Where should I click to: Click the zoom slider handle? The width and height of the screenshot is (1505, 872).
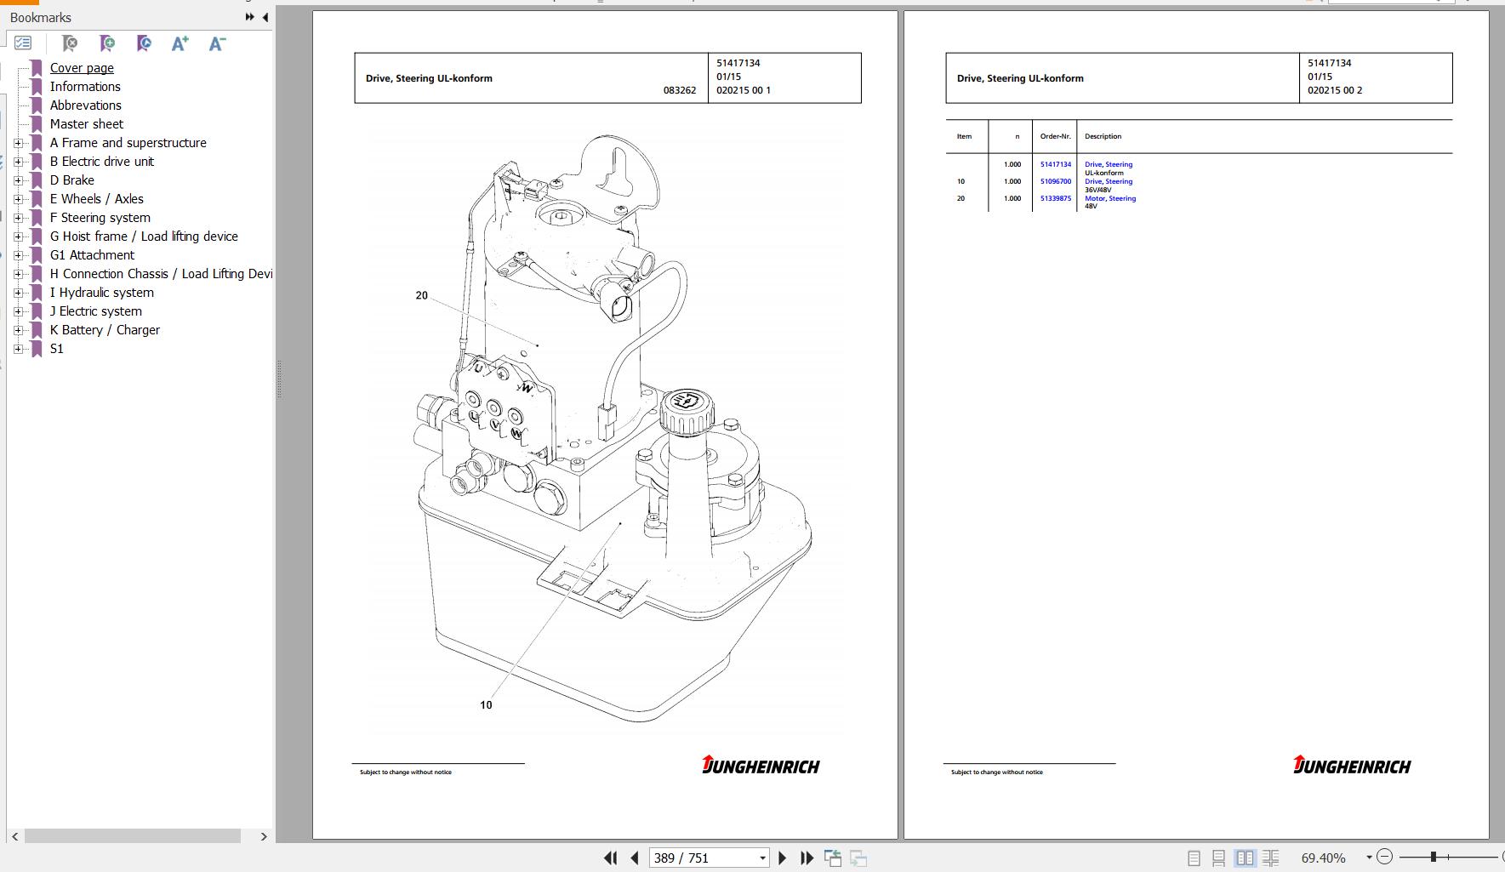click(x=1434, y=857)
